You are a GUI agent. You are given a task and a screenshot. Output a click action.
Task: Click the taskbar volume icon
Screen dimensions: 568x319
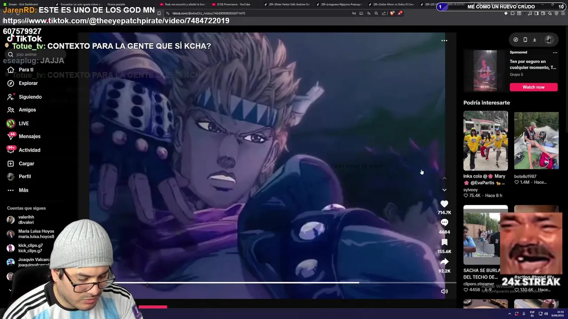(x=546, y=314)
